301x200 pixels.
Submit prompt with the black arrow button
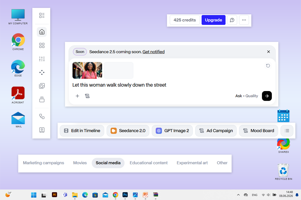tap(267, 96)
